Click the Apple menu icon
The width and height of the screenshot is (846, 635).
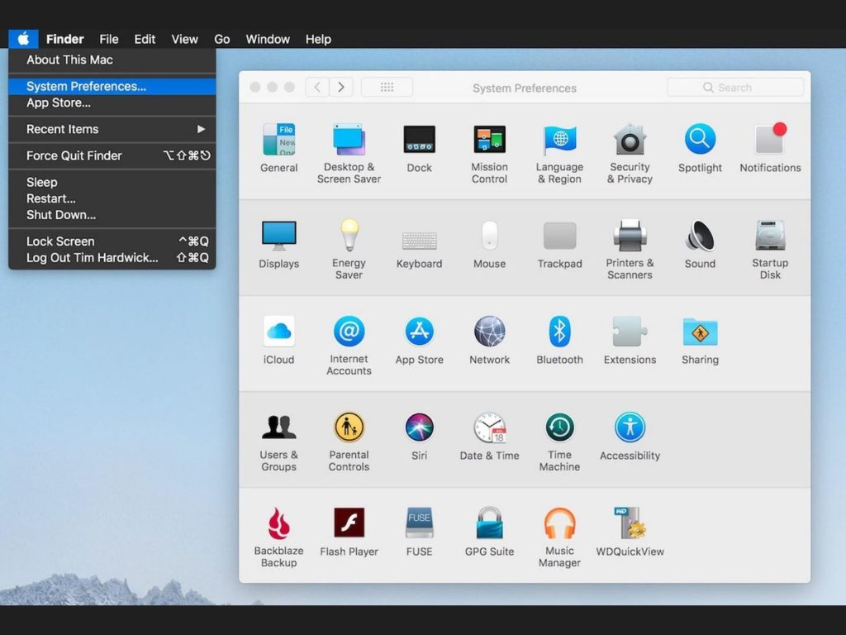(x=23, y=39)
